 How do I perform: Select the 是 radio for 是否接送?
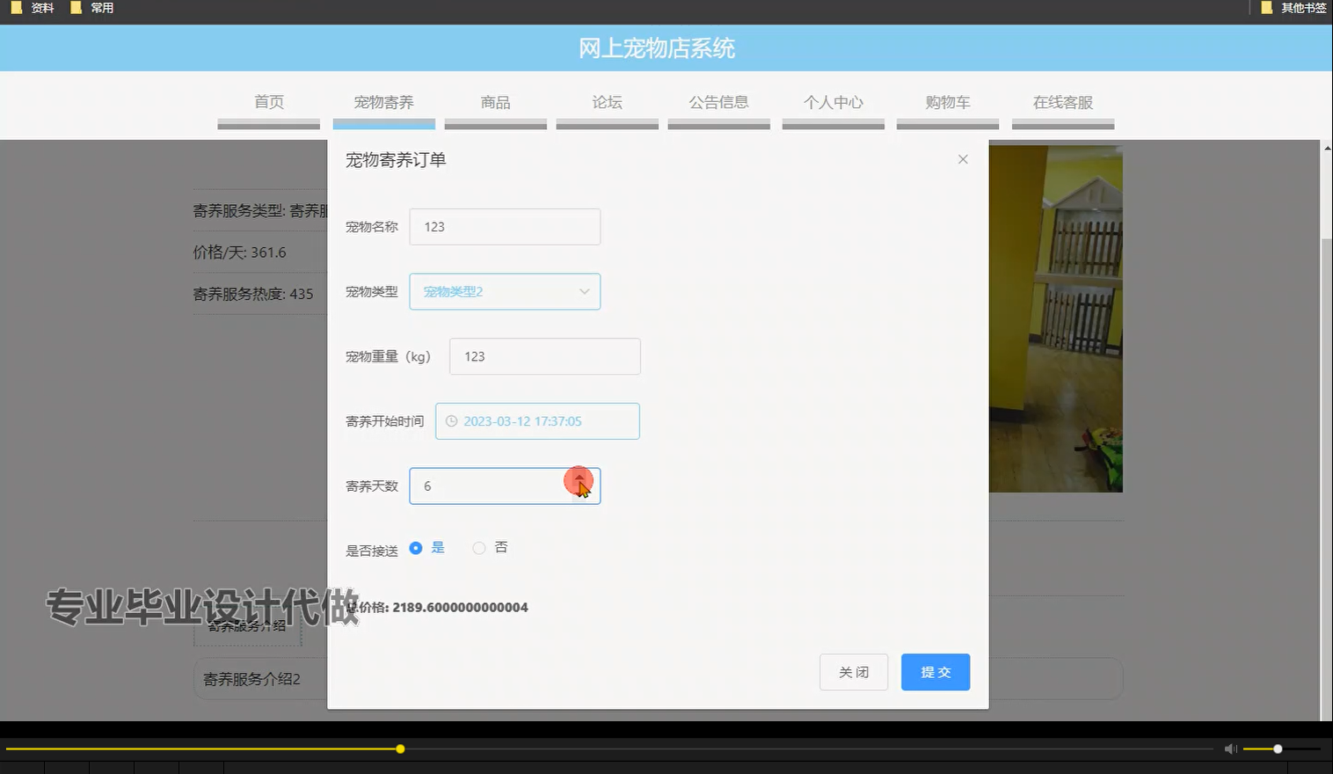tap(415, 547)
